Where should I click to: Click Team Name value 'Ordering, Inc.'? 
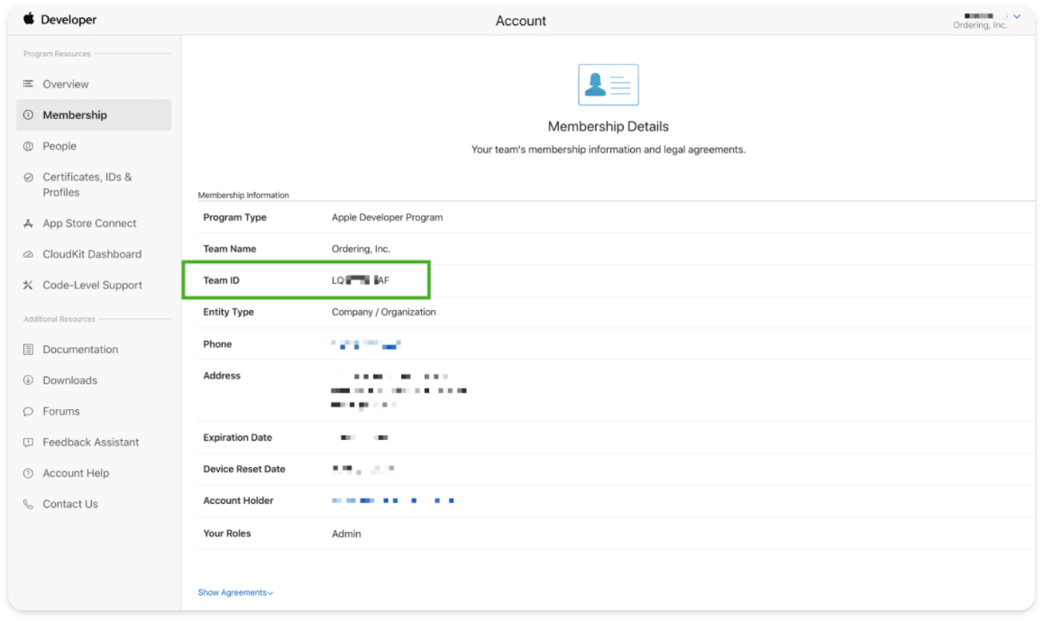tap(361, 249)
